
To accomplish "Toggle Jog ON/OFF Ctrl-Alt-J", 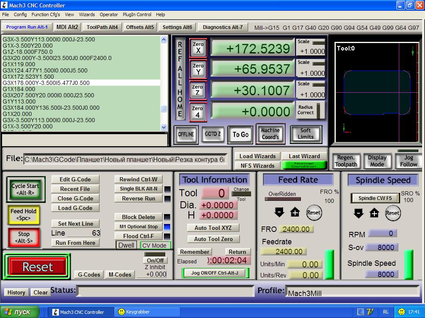I will [215, 273].
